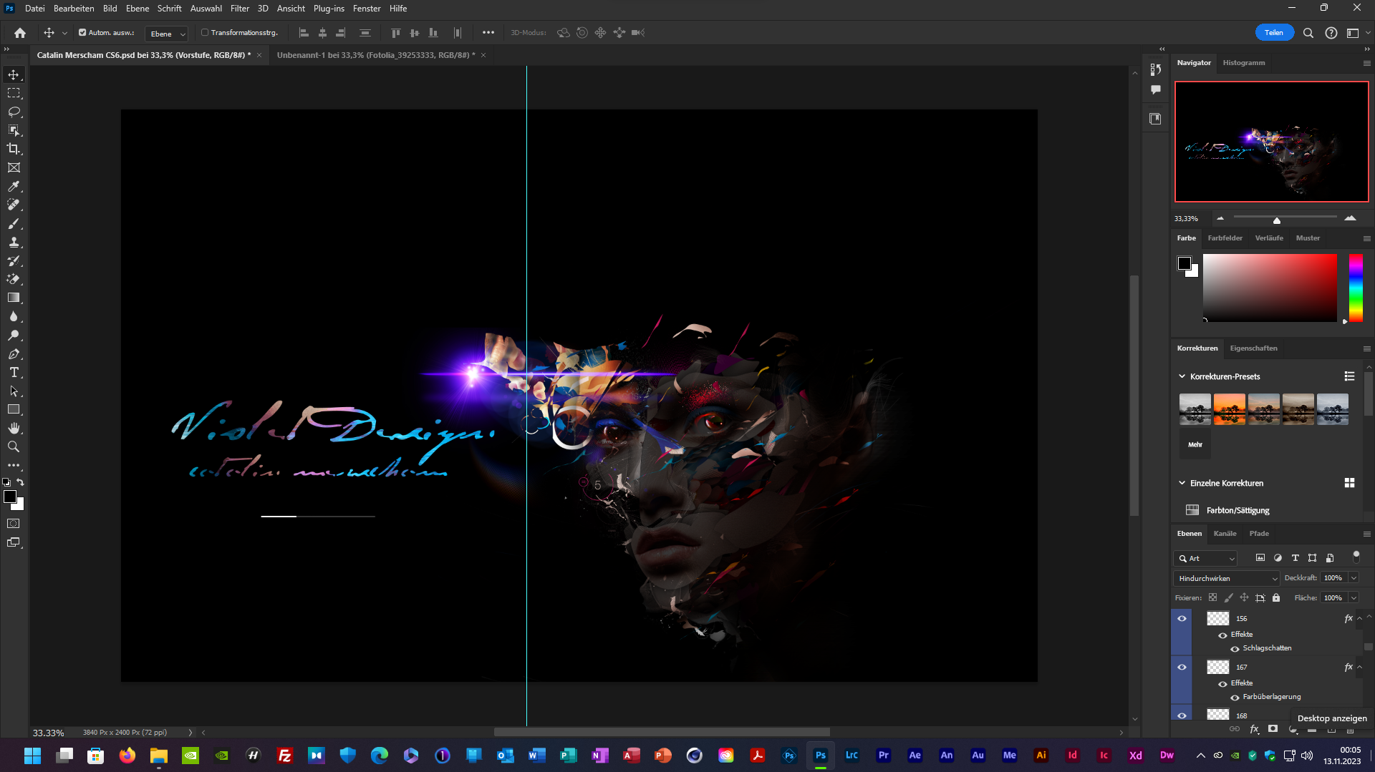Disable the Autom. ausw. checkbox

coord(82,33)
